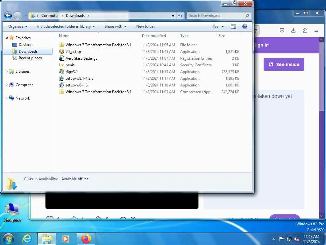Screen dimensions: 326x245
Task: Open Include selected folder in library dropdown
Action: pyautogui.click(x=66, y=26)
